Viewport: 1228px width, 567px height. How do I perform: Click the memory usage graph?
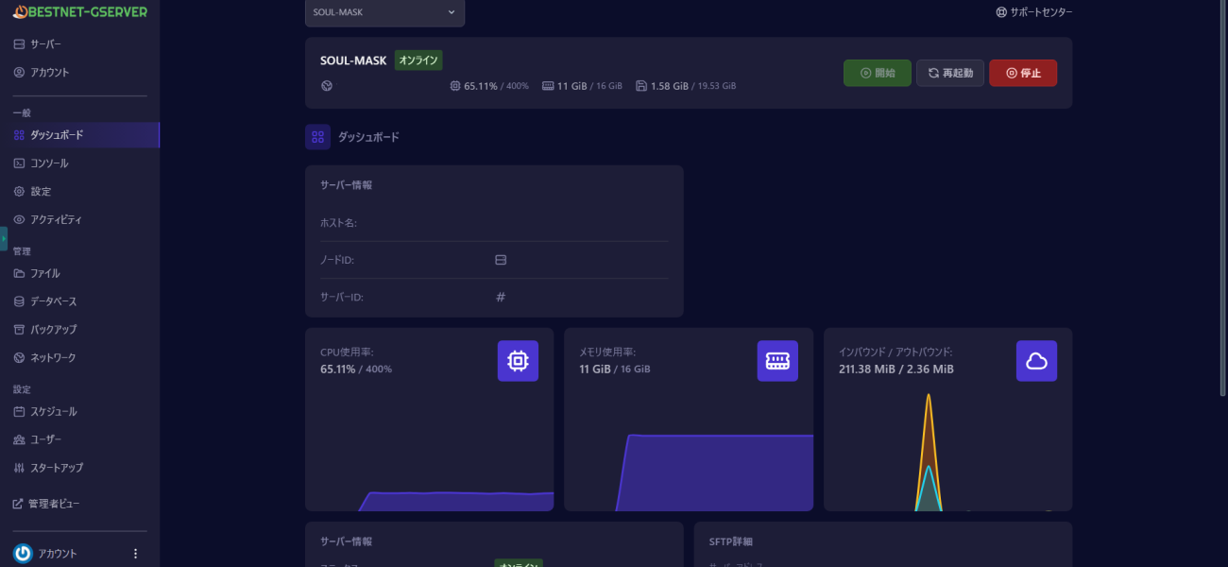point(715,472)
